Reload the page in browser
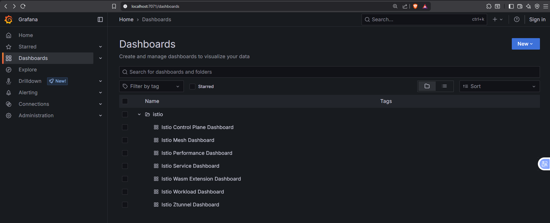This screenshot has height=223, width=550. pyautogui.click(x=23, y=6)
